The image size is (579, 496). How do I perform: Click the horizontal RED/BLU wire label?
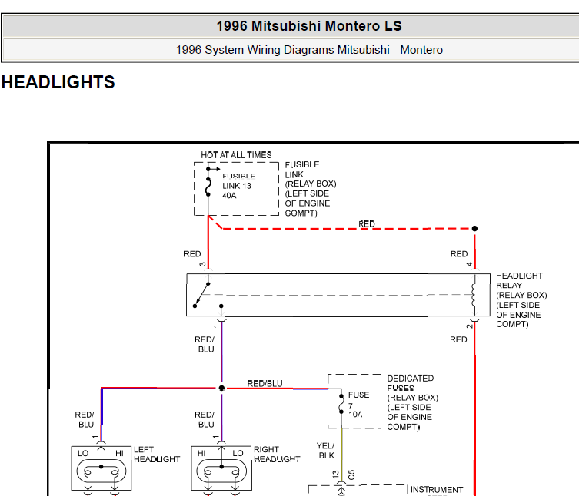(x=265, y=384)
